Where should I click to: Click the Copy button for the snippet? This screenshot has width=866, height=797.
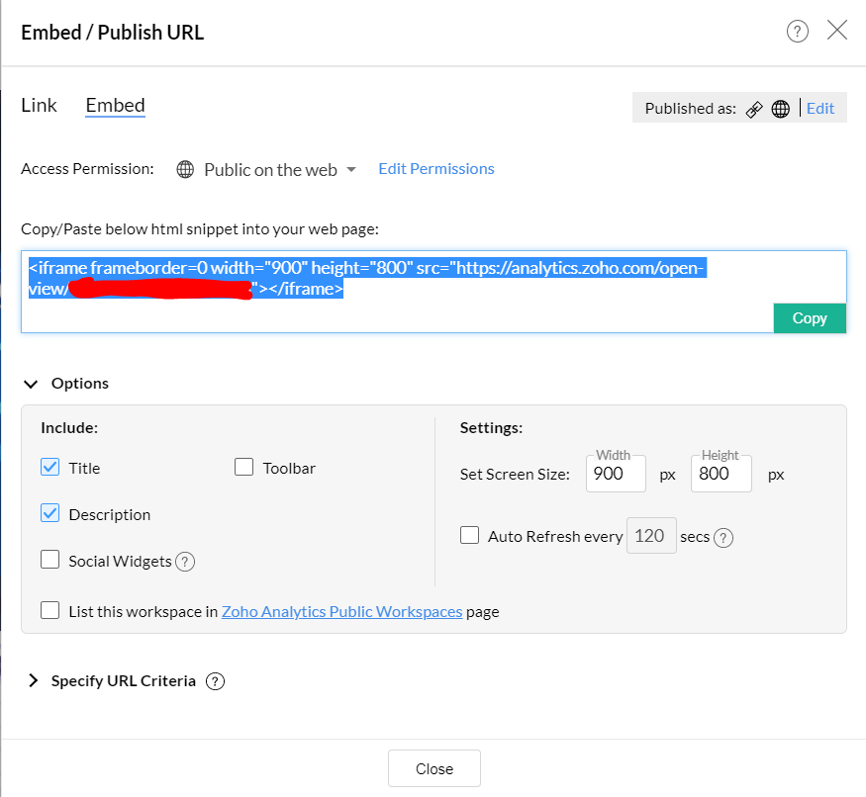(x=810, y=317)
